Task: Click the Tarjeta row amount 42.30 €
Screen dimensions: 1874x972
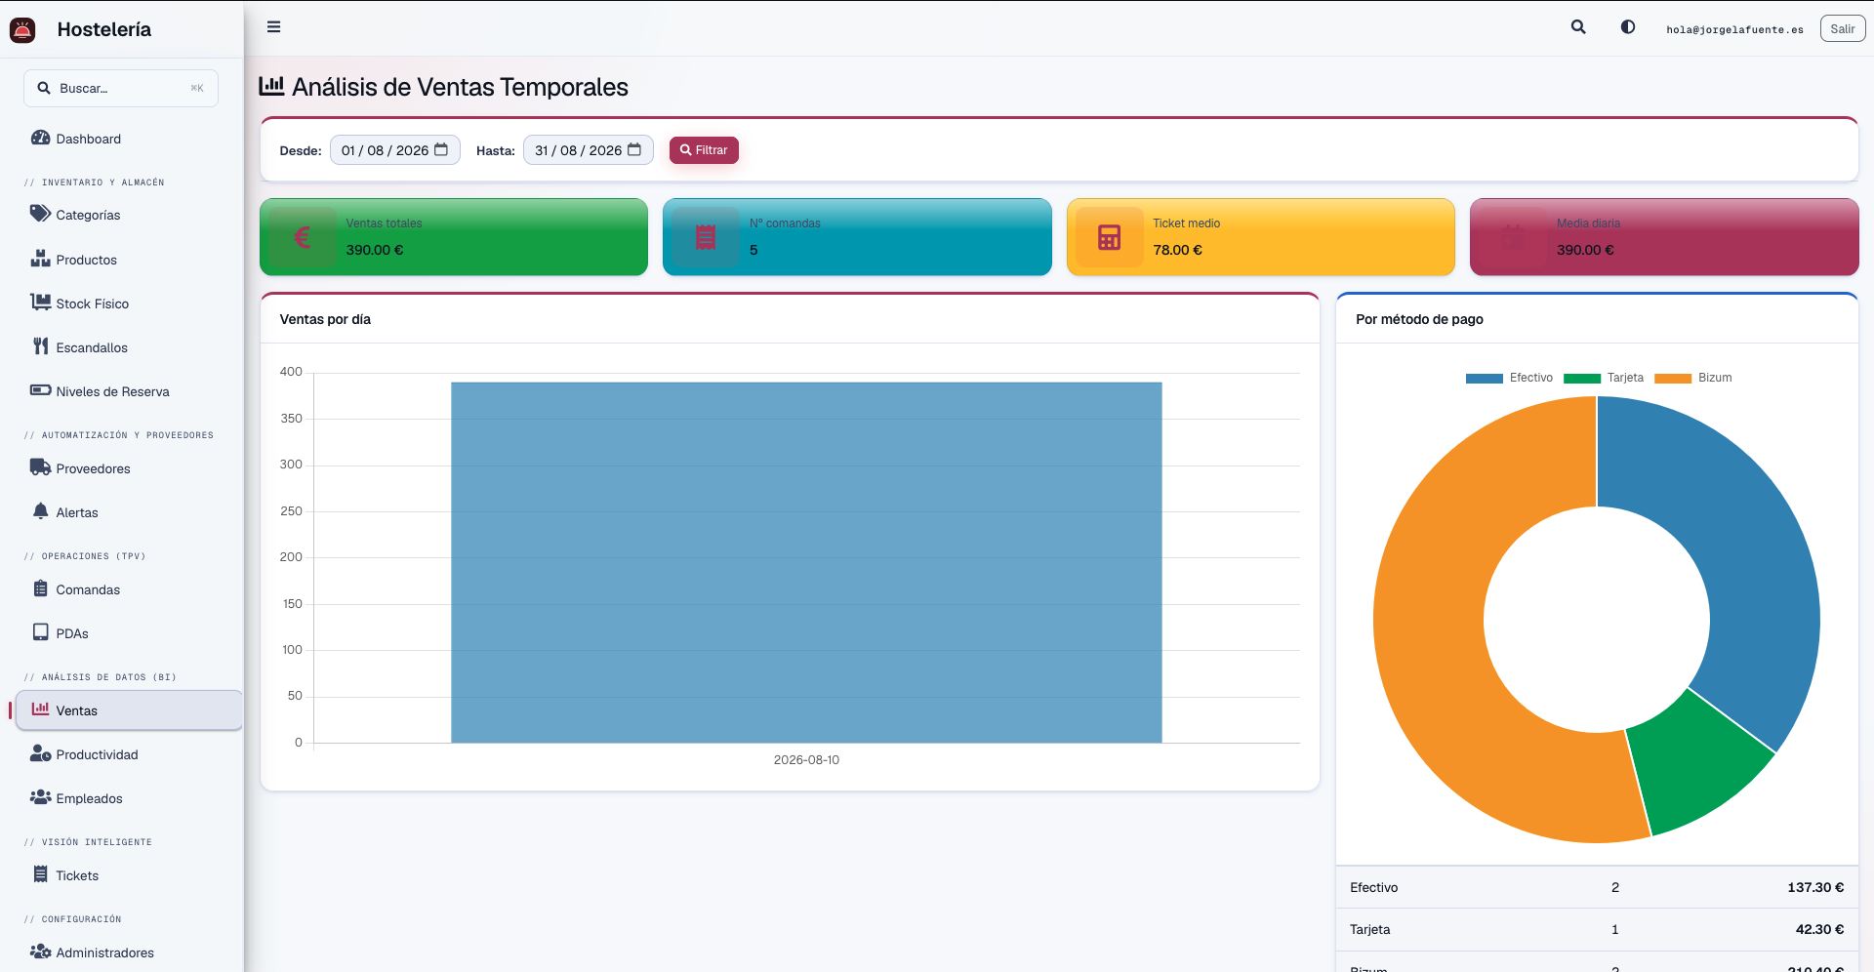Action: (x=1819, y=929)
